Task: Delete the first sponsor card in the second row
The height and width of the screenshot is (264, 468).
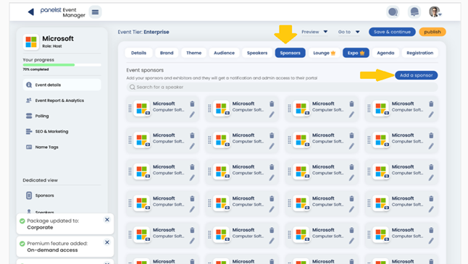Action: (192, 135)
